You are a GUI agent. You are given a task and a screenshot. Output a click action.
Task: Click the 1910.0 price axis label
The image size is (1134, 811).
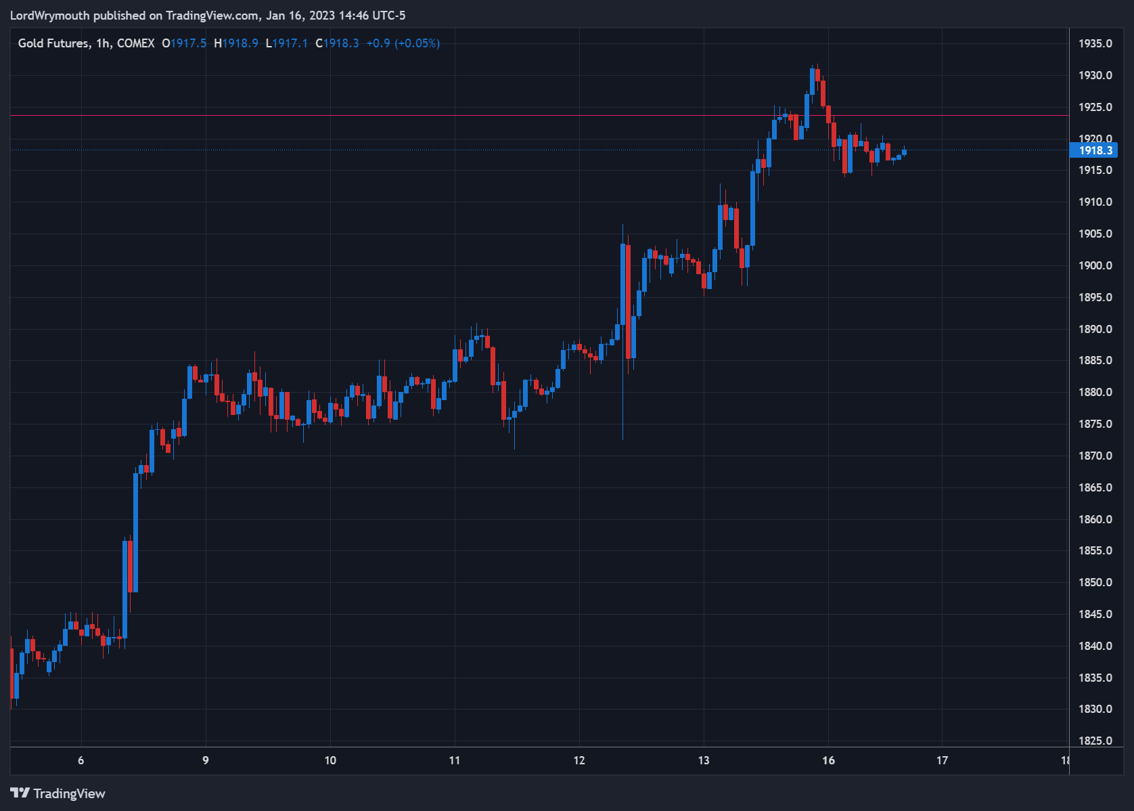(x=1095, y=202)
